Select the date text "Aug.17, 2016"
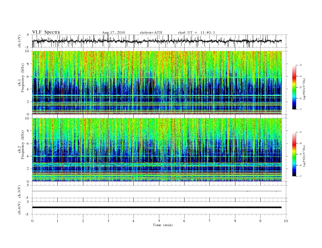 click(x=113, y=32)
